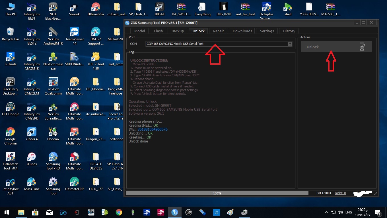Viewport: 387px width, 218px height.
Task: Open the Backup tab
Action: click(178, 31)
